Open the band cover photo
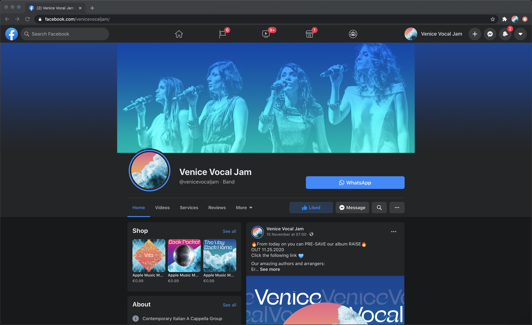This screenshot has width=532, height=325. coord(266,98)
